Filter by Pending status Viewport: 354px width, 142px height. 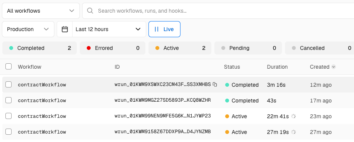(x=248, y=48)
